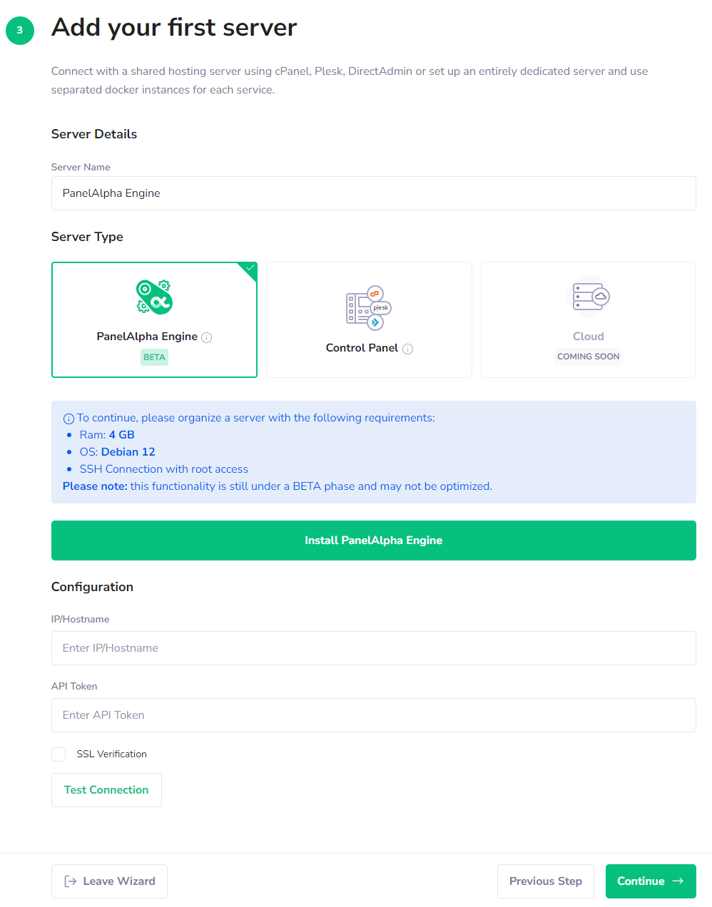Screen dimensions: 712x907
Task: Click the 'SSL Verification' label
Action: coord(112,754)
